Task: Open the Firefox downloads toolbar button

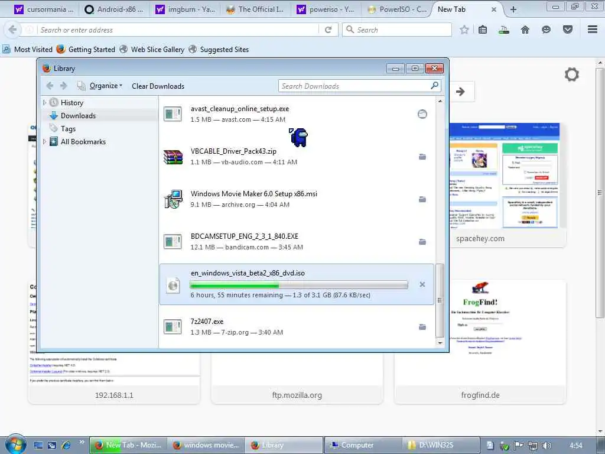Action: click(503, 30)
